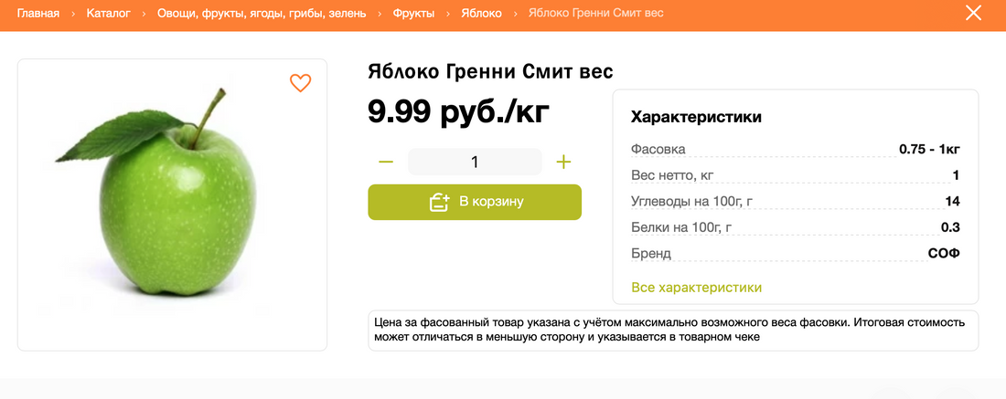The height and width of the screenshot is (399, 1006).
Task: Click the 9.99 руб./кг price
Action: [458, 110]
